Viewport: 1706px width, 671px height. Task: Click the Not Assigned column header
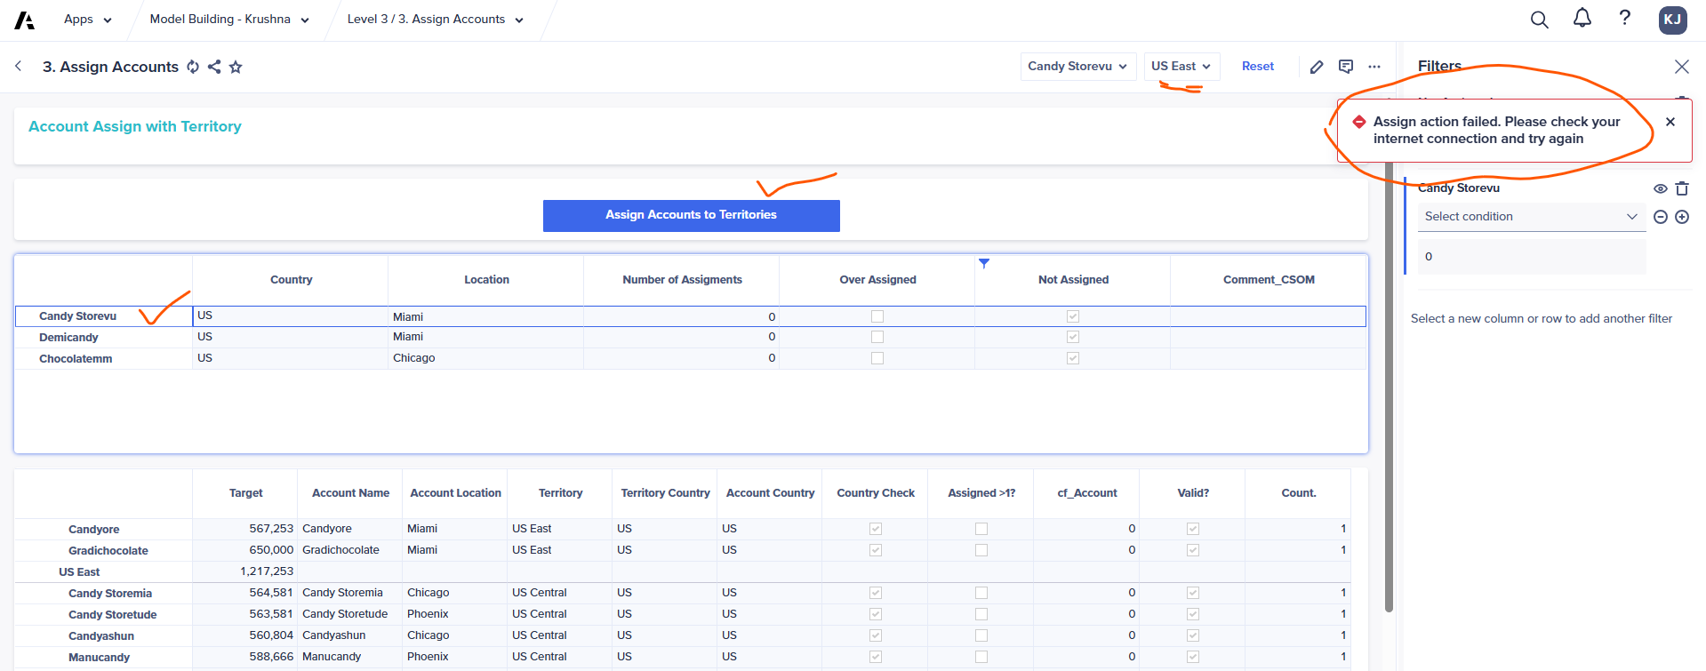coord(1073,280)
